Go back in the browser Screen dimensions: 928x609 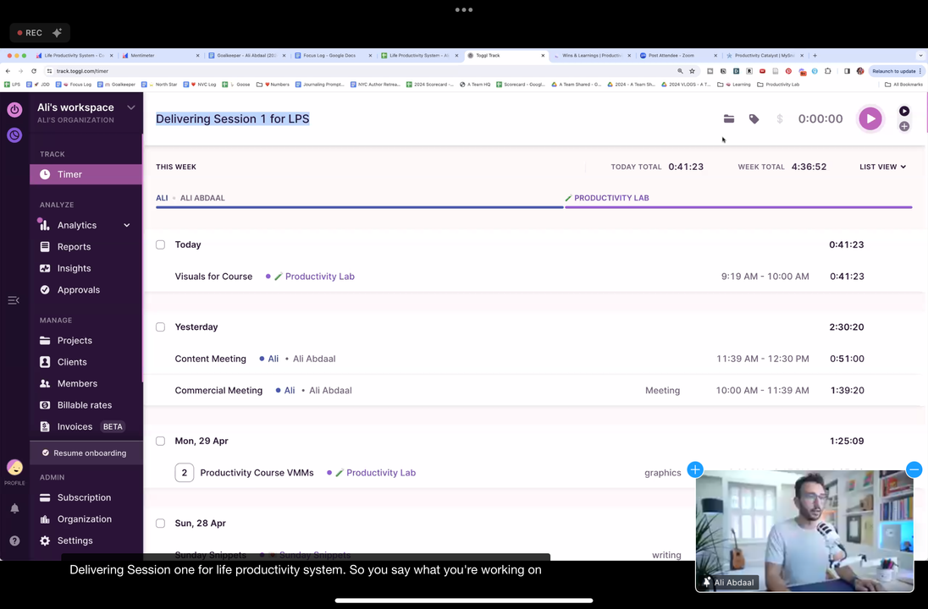(8, 71)
